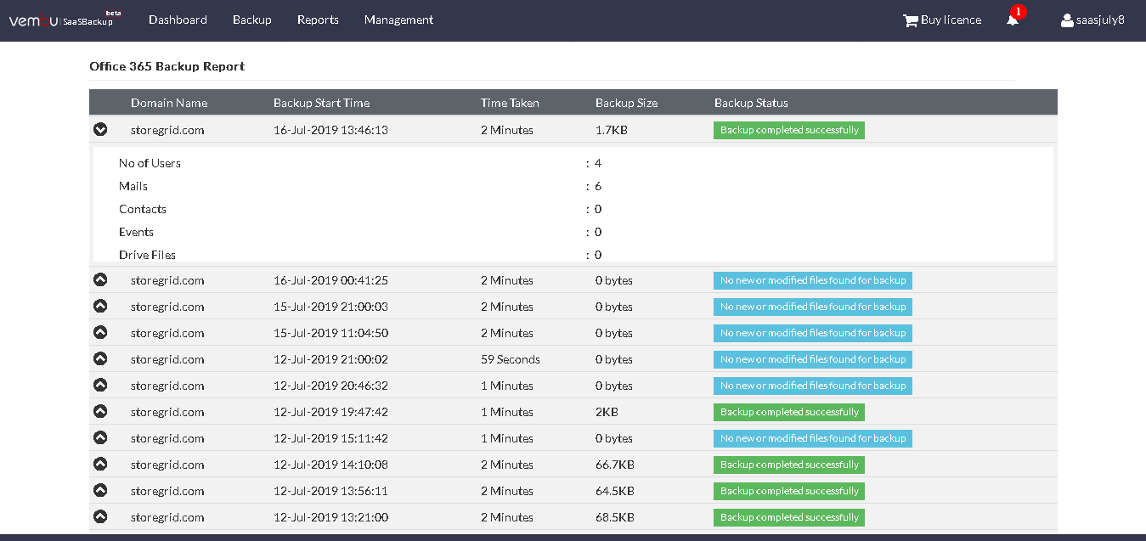Click the 1.7KB backup size value
1146x541 pixels.
coord(612,130)
